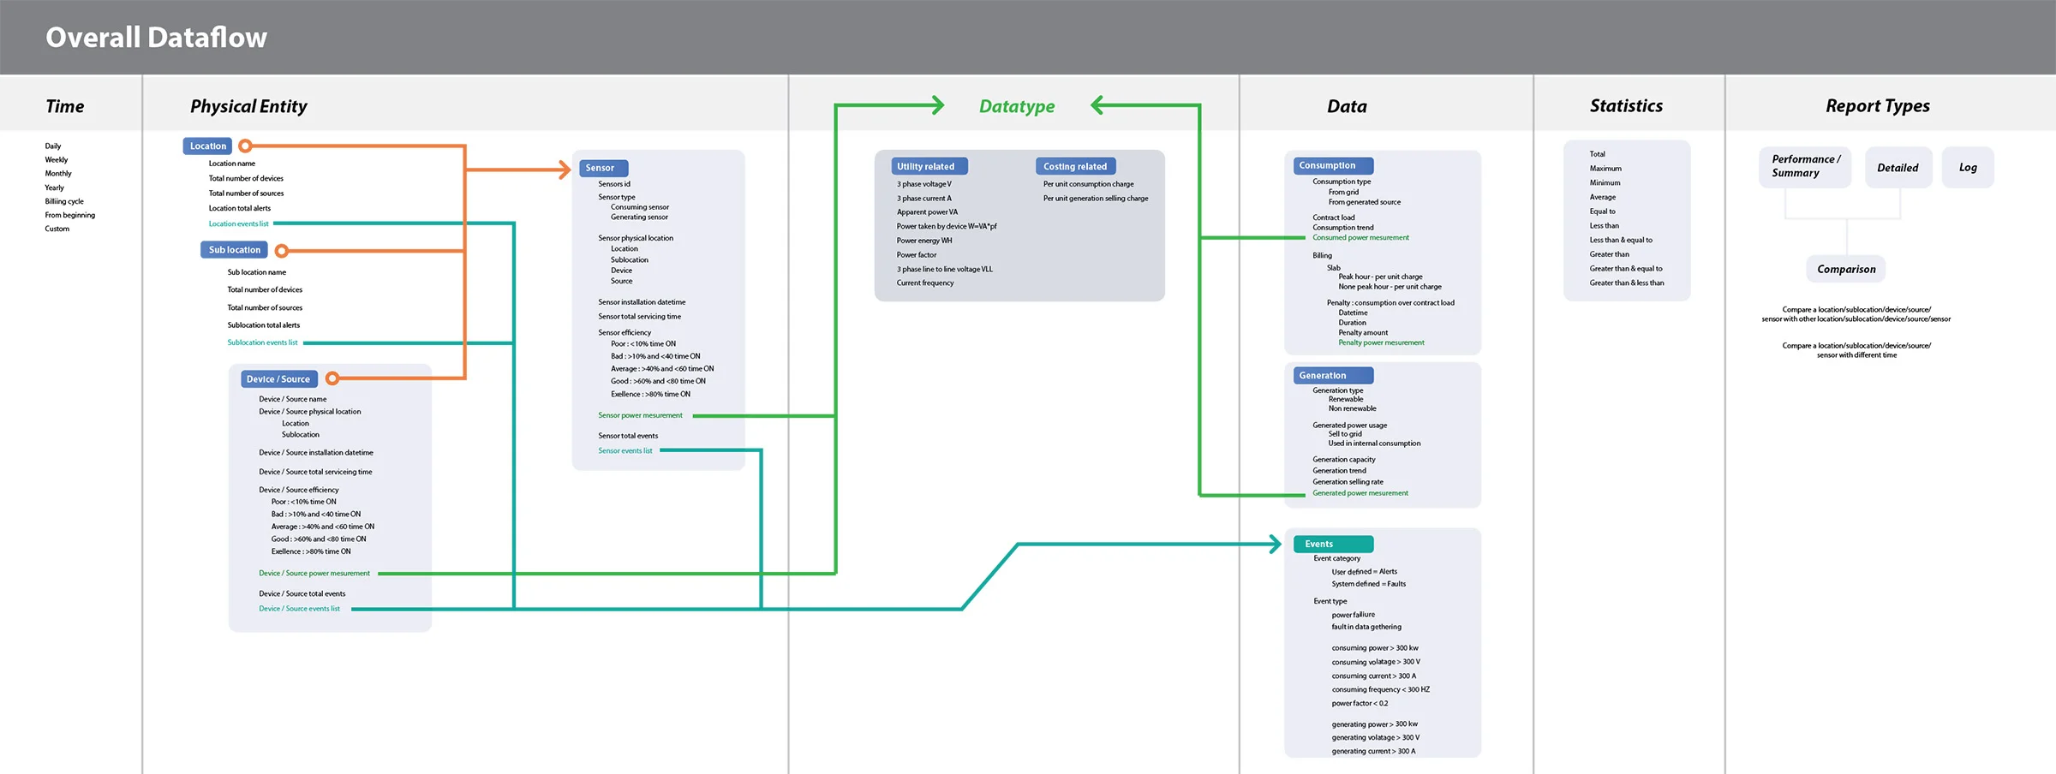Click the Statistics column heading
2056x774 pixels.
1626,105
